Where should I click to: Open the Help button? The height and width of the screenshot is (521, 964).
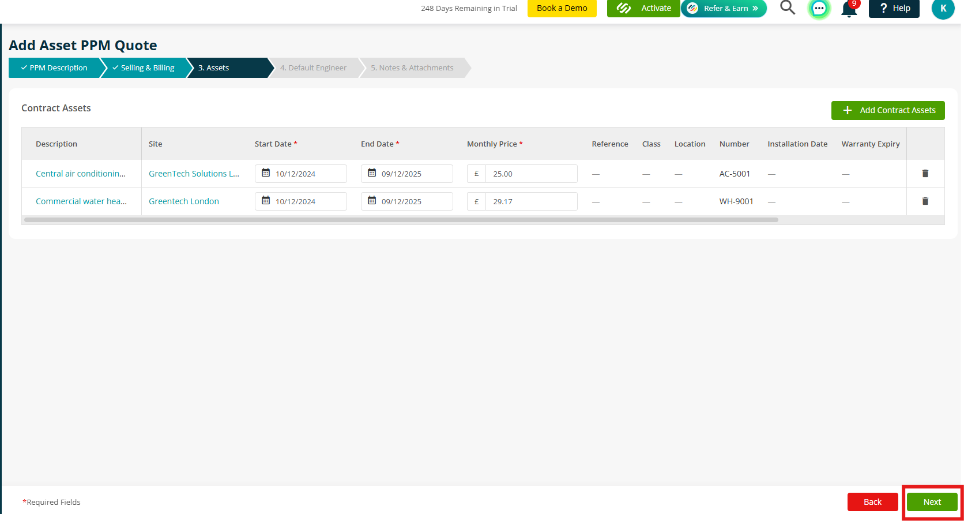coord(894,8)
